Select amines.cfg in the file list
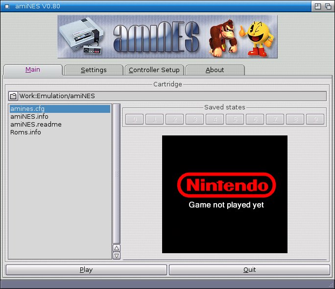 [60, 109]
